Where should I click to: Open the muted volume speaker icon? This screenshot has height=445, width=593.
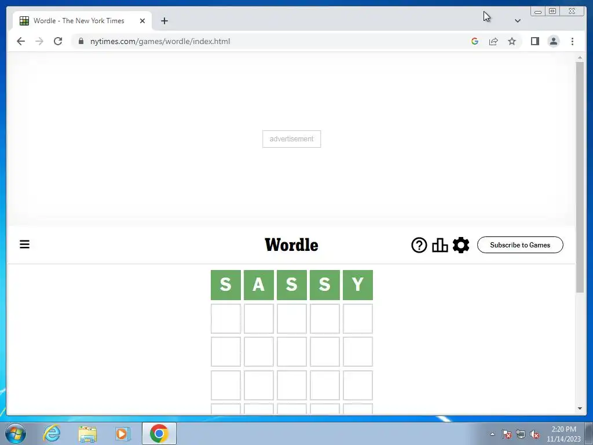[535, 434]
